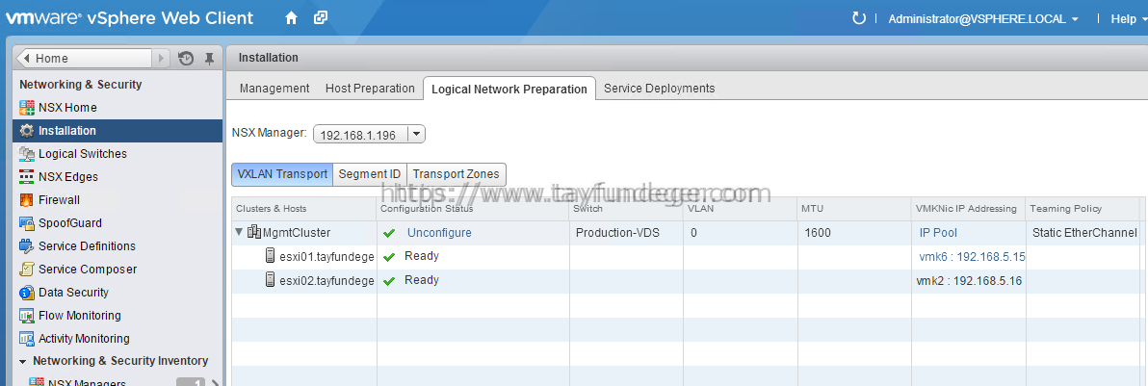This screenshot has height=386, width=1148.
Task: Go back to Home in navigator
Action: pyautogui.click(x=83, y=59)
